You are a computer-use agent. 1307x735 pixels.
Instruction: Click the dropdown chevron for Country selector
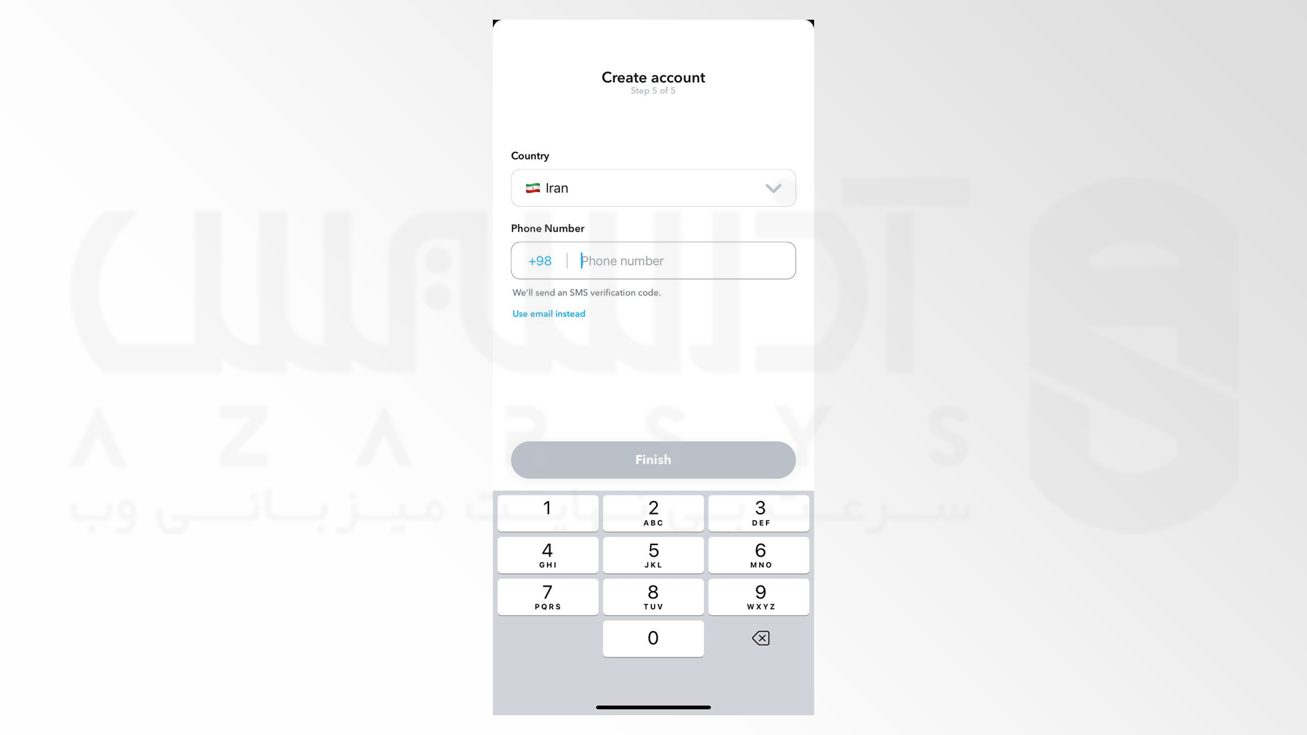773,188
